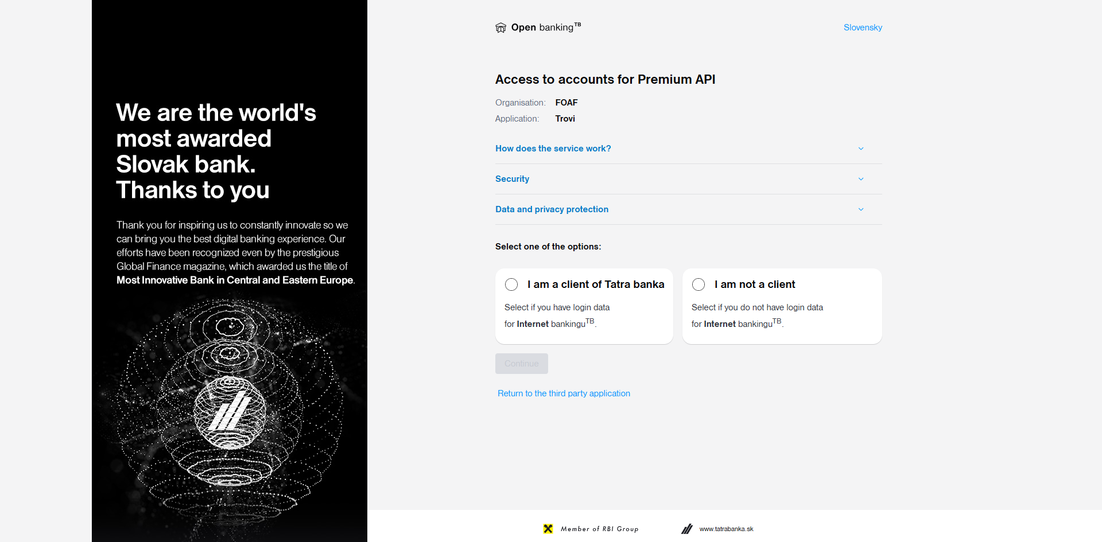Open the 'How does the service work?' heading

coord(553,149)
